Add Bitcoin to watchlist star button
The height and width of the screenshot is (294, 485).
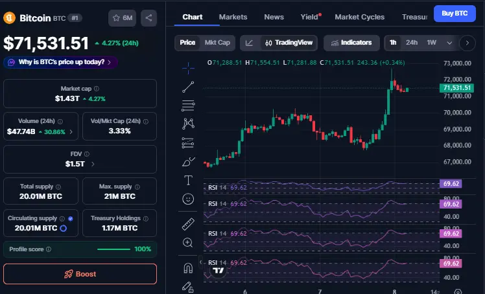[x=122, y=18]
